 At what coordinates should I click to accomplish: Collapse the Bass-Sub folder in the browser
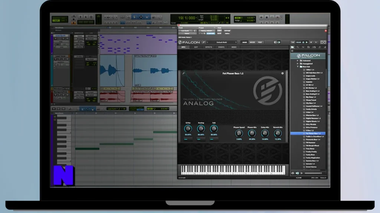pos(298,67)
